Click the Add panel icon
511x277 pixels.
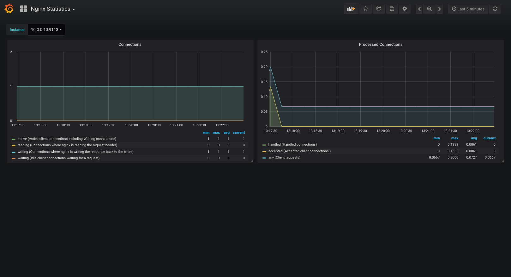[x=351, y=9]
